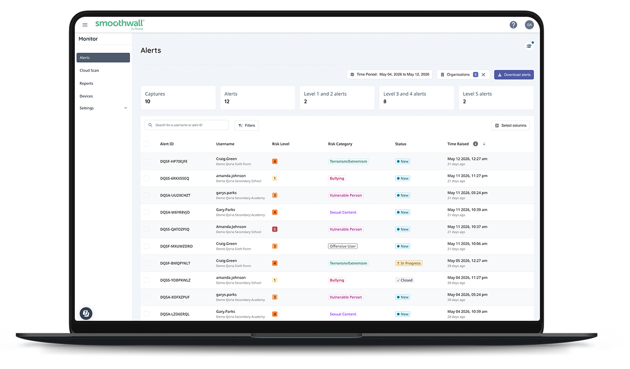Image resolution: width=630 pixels, height=369 pixels.
Task: Tick checkbox for alert DQSS-6RKX55EQ
Action: point(146,178)
